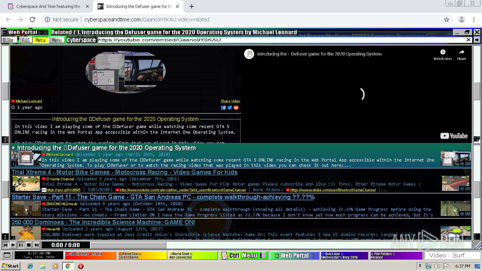Click the oval video preview thumbnail
Image resolution: width=482 pixels, height=271 pixels.
pos(125,72)
